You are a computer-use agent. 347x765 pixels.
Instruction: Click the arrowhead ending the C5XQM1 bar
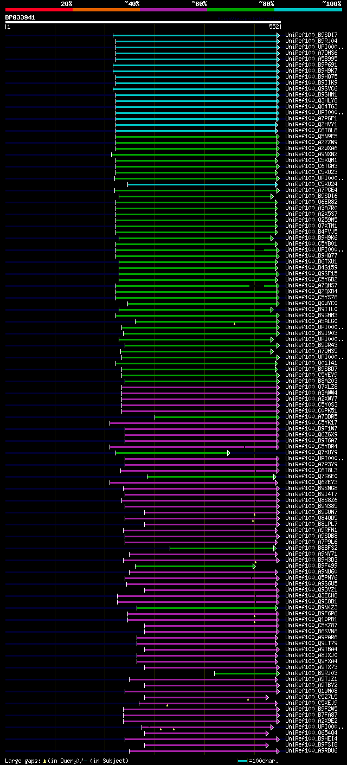click(x=277, y=160)
